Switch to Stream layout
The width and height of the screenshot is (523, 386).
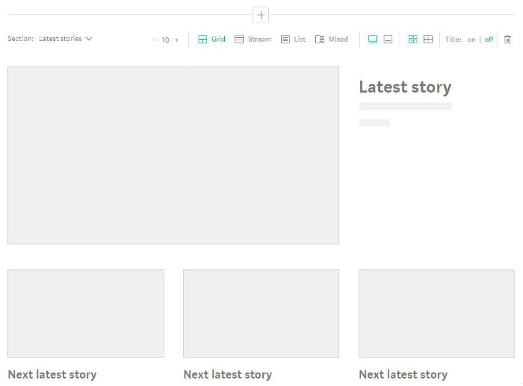pyautogui.click(x=253, y=40)
